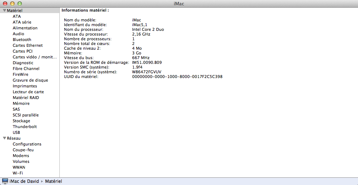The height and width of the screenshot is (185, 358).
Task: Open the Modems entry
Action: pyautogui.click(x=21, y=156)
